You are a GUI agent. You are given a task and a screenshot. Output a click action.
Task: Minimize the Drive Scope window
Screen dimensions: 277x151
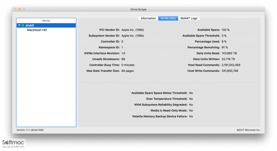tap(20, 10)
